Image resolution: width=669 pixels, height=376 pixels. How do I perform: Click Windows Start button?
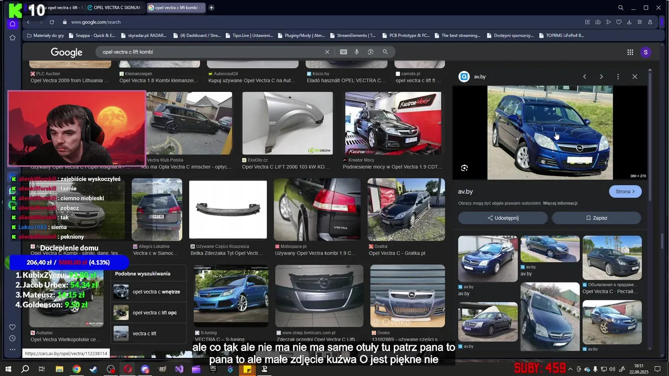(8, 369)
